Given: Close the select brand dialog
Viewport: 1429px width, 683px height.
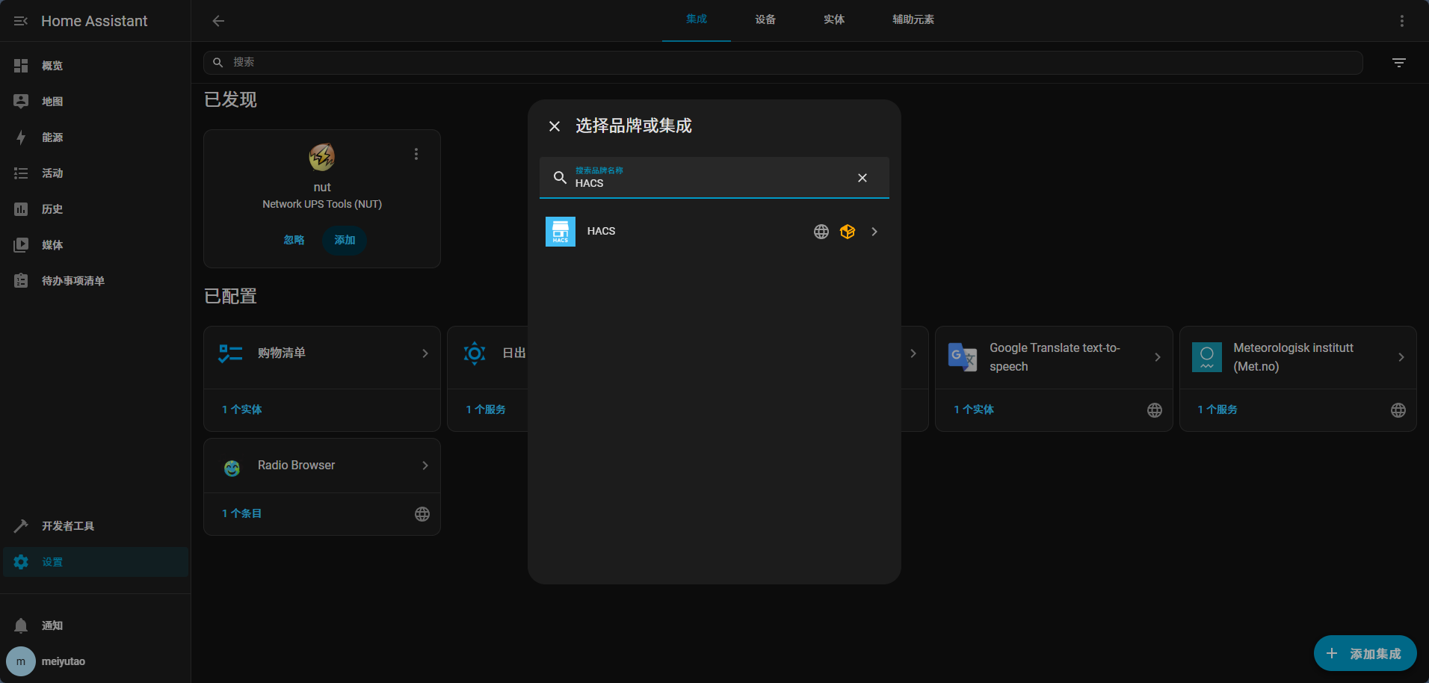Looking at the screenshot, I should tap(555, 126).
